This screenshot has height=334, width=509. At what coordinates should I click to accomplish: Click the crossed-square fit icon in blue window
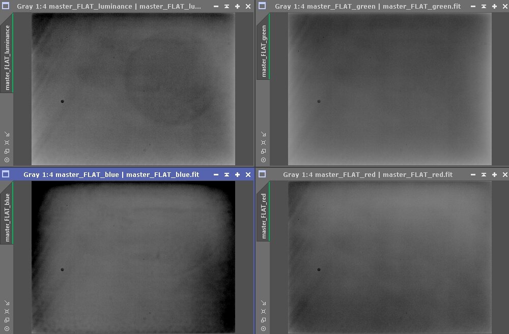(7, 311)
